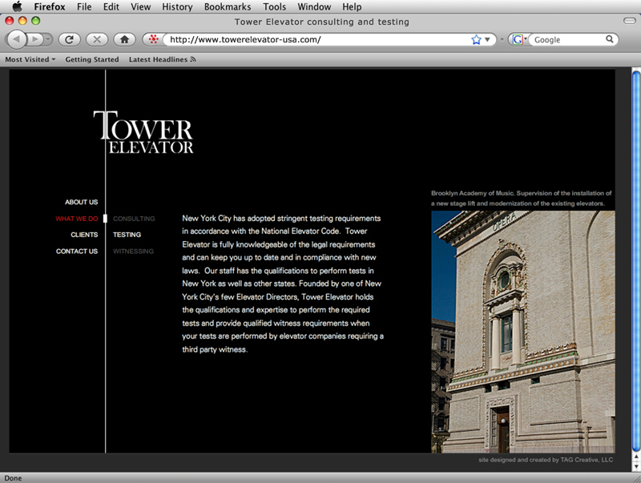Bookmark this page with the star icon
Image resolution: width=641 pixels, height=483 pixels.
[x=476, y=39]
